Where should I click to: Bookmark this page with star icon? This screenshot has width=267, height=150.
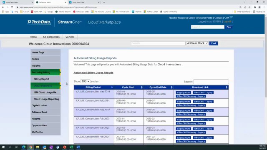[x=249, y=7]
